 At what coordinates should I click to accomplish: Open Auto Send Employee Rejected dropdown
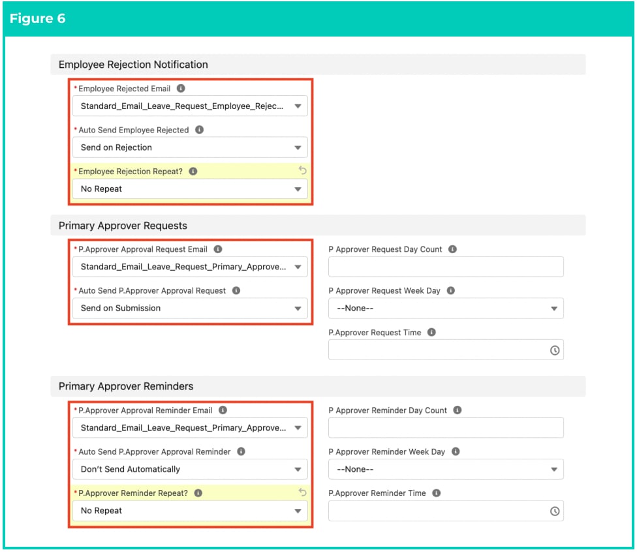190,148
